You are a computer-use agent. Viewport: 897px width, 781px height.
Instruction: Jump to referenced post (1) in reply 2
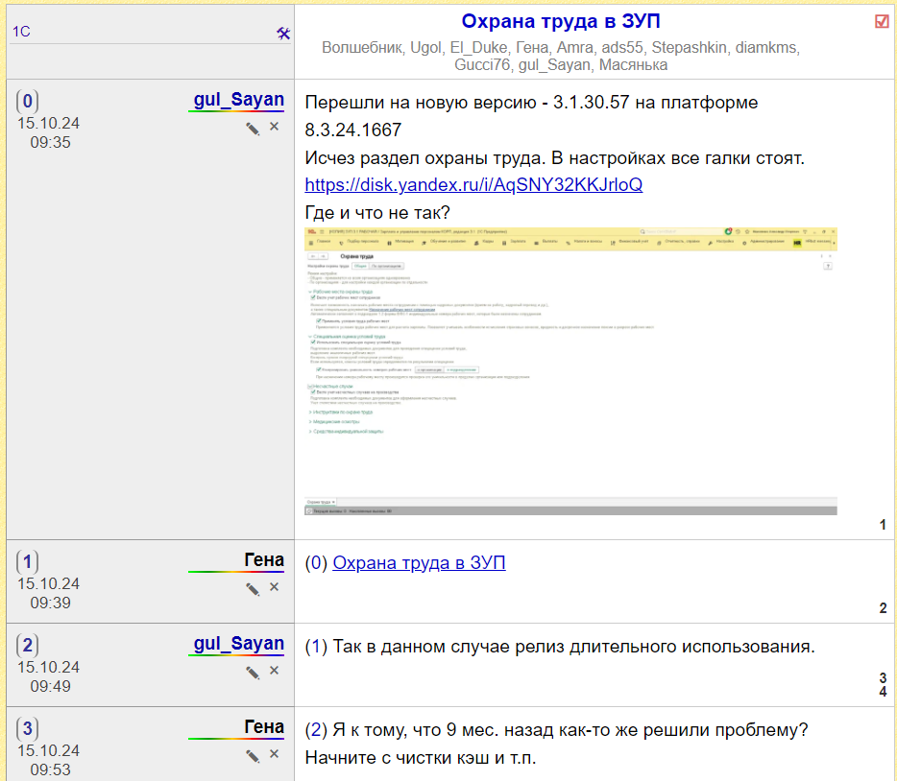tap(316, 647)
